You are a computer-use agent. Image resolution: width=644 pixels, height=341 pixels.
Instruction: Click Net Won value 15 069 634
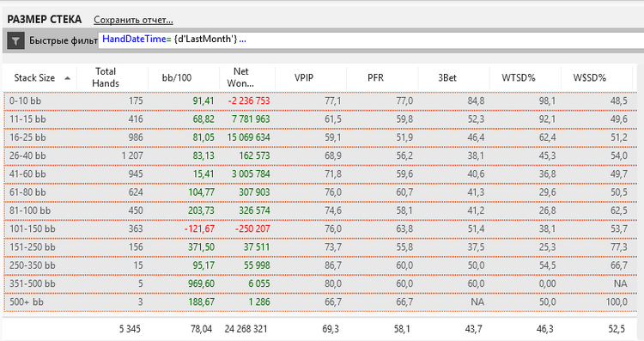coord(249,137)
